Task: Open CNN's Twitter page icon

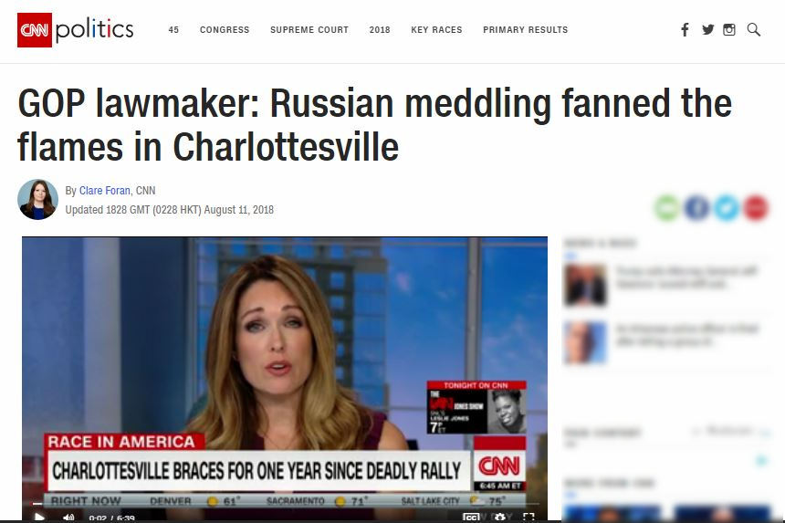Action: click(x=707, y=29)
